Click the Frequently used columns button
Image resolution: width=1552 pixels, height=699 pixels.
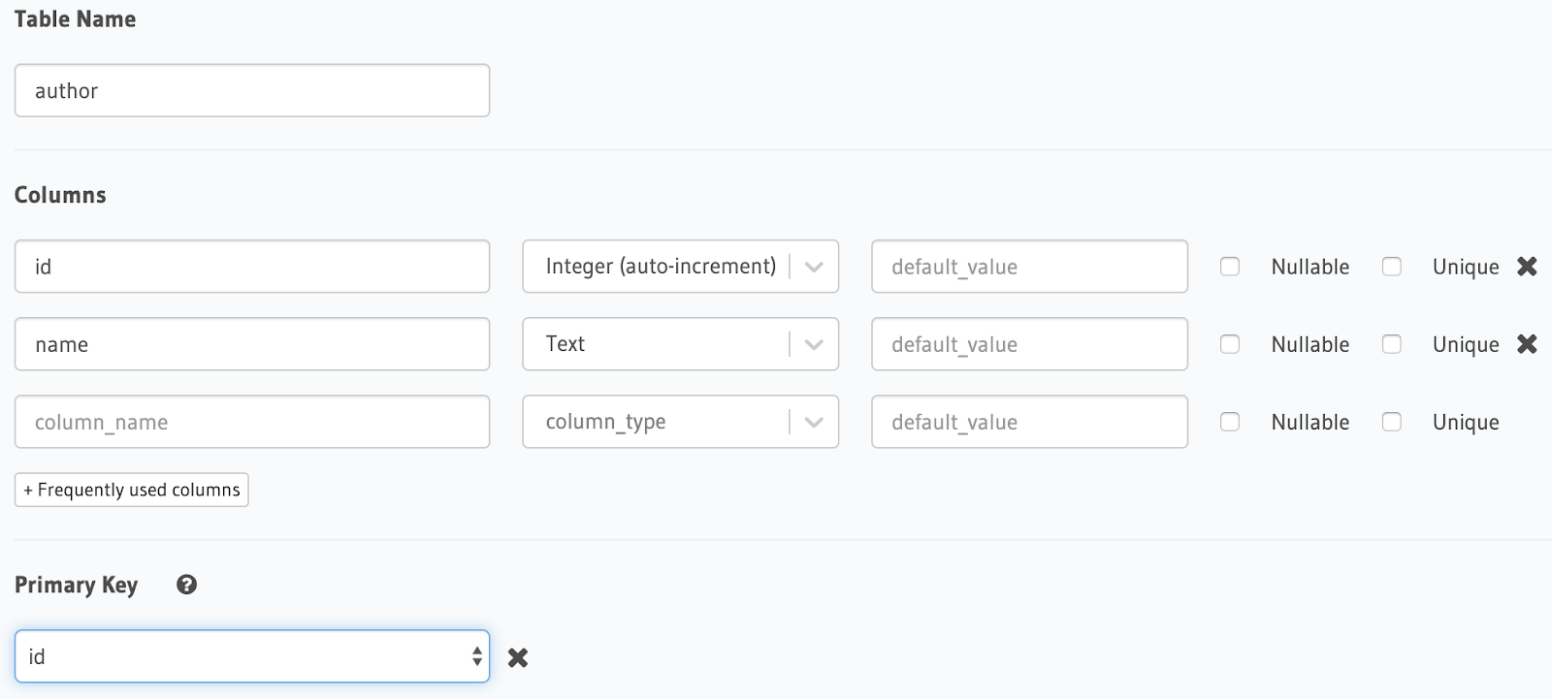(x=132, y=490)
